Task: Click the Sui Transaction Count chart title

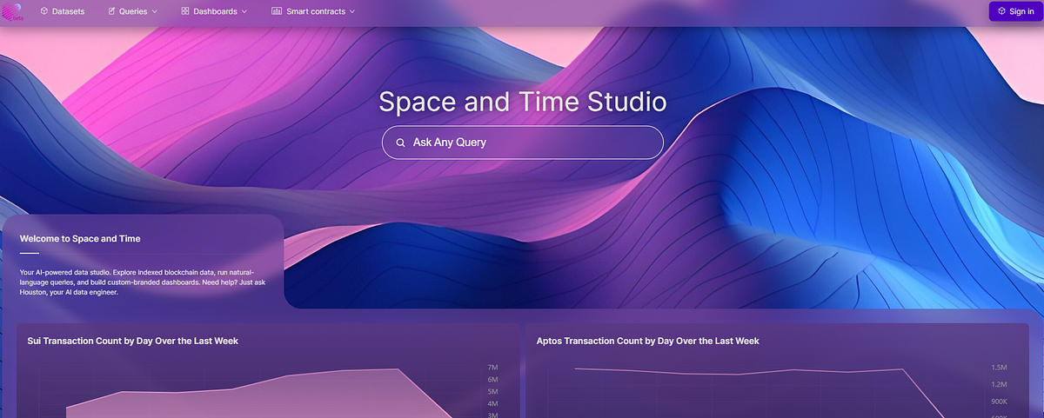Action: click(133, 341)
